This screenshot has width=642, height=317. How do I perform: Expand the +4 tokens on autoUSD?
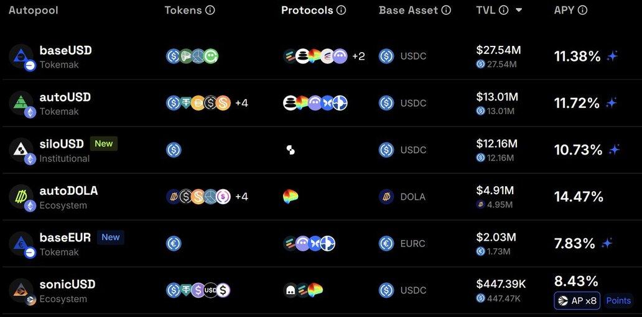click(241, 103)
